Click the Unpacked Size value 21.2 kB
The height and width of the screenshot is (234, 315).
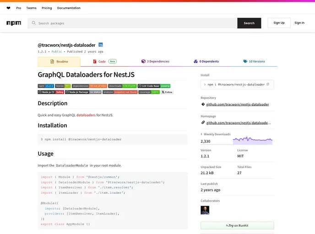click(207, 173)
